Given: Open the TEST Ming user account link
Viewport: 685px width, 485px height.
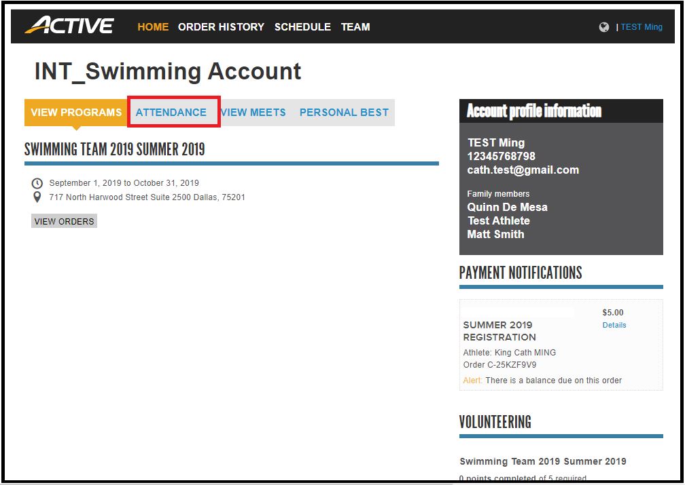Looking at the screenshot, I should [641, 27].
